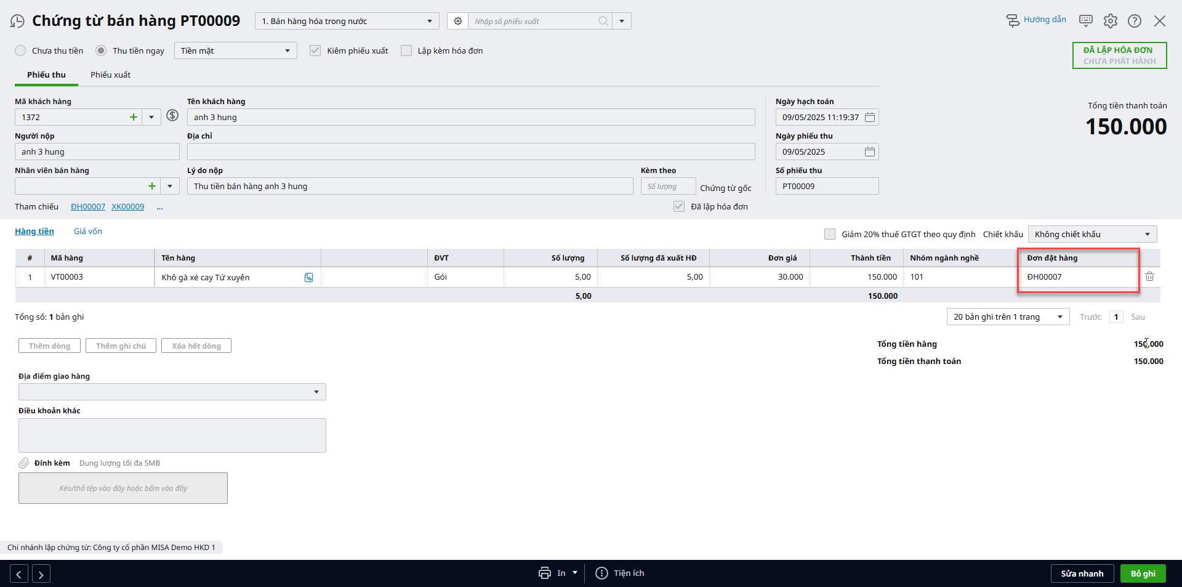Switch to the Phiếu xuất tab
Screen dimensions: 1182x587
pyautogui.click(x=110, y=75)
